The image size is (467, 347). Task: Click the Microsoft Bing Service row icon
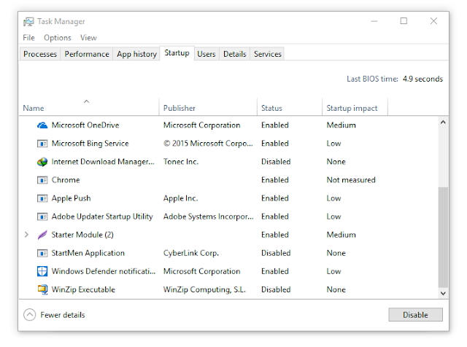42,144
